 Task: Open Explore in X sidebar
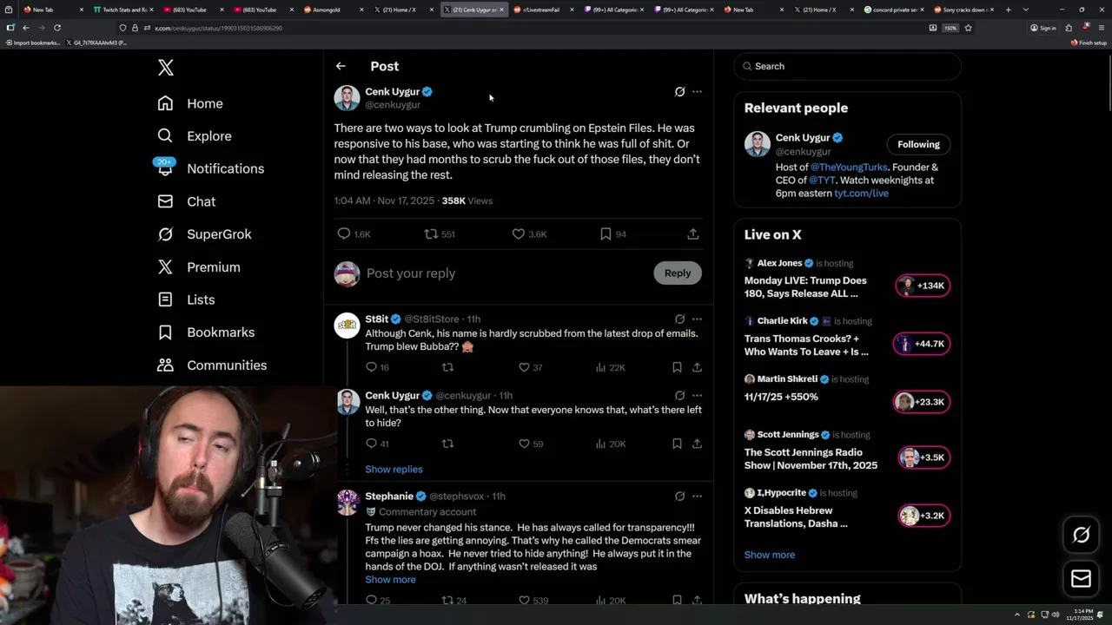(195, 136)
